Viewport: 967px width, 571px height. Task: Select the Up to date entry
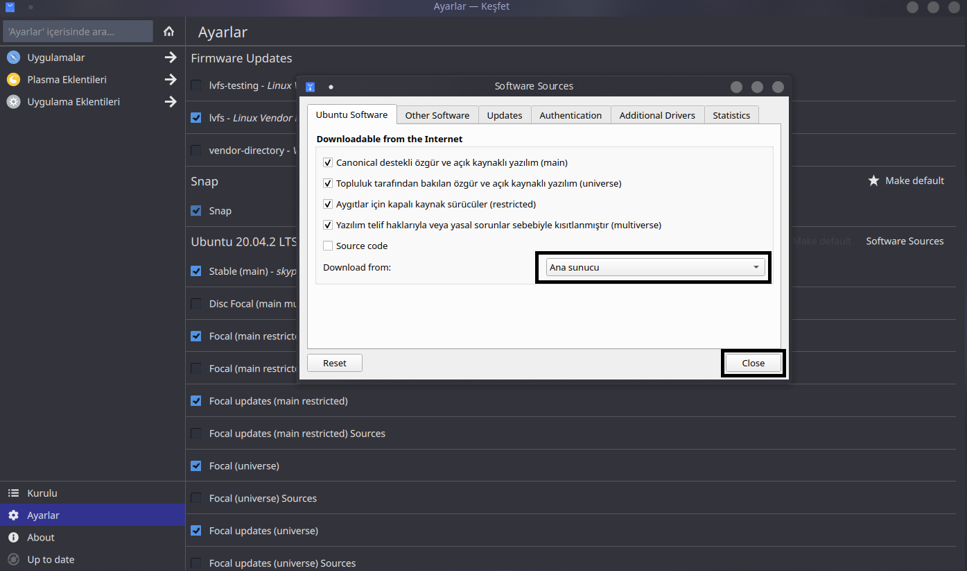click(x=93, y=559)
